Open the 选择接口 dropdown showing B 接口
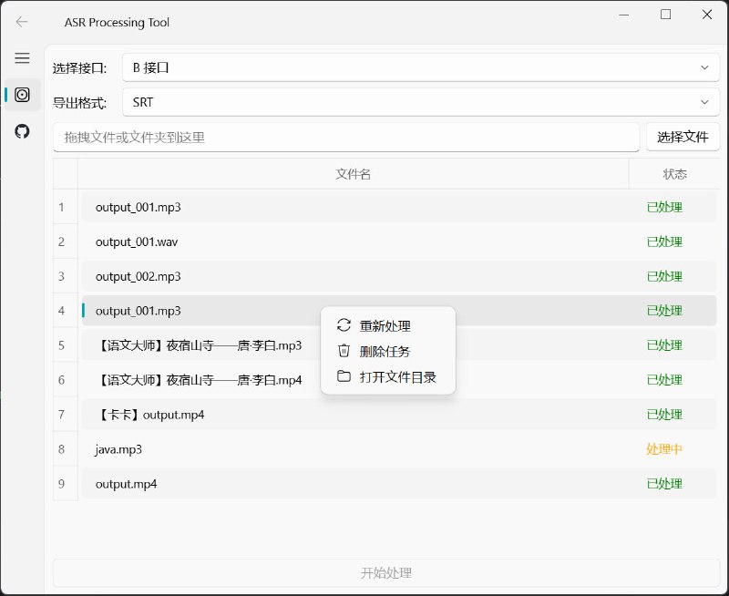 click(x=417, y=67)
